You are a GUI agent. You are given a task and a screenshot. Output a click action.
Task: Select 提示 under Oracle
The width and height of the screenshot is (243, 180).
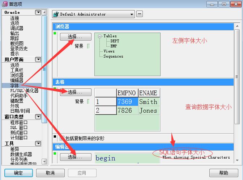[x=15, y=54]
